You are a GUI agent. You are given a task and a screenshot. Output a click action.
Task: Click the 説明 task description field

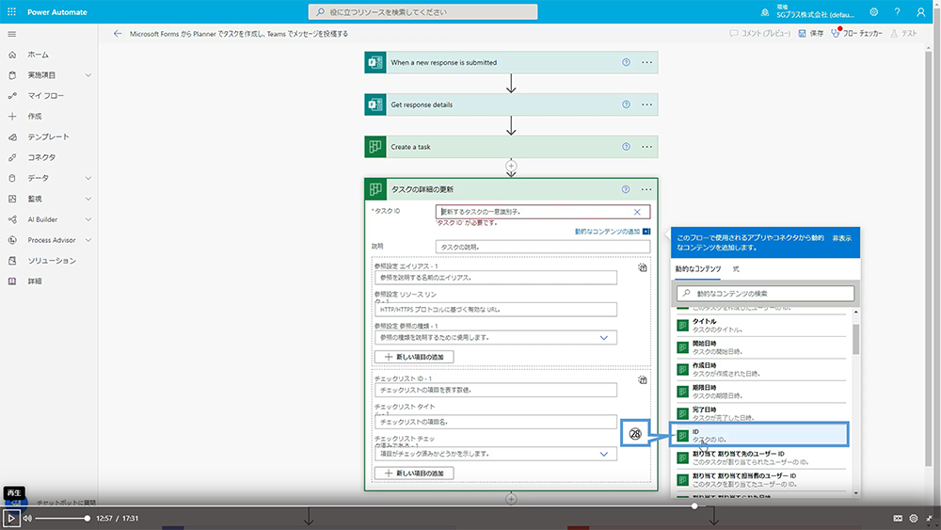543,247
